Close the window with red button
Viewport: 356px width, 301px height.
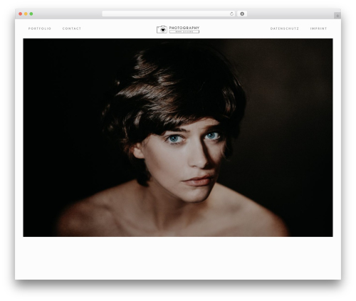point(21,14)
